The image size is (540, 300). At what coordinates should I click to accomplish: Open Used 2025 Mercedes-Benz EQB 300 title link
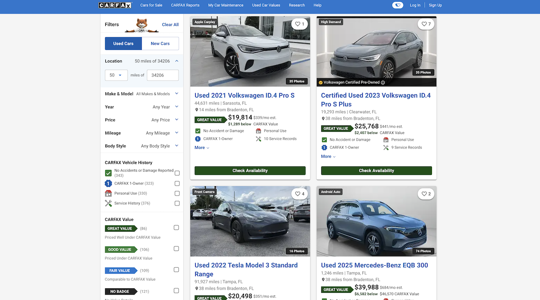tap(374, 265)
